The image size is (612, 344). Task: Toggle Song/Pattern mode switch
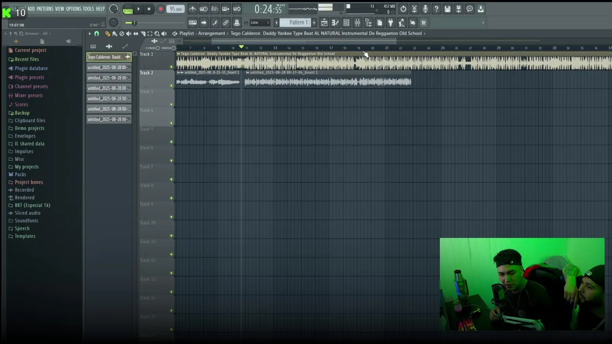128,9
